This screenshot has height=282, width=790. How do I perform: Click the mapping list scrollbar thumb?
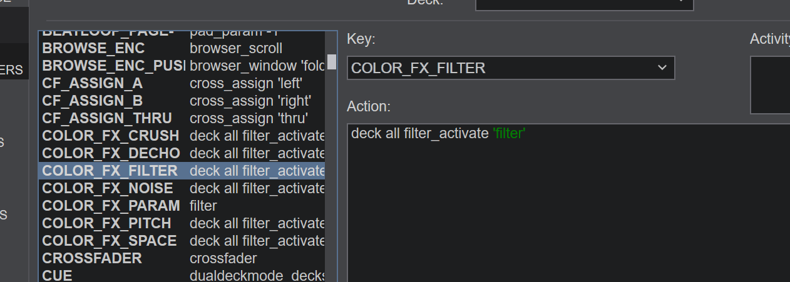(x=332, y=62)
